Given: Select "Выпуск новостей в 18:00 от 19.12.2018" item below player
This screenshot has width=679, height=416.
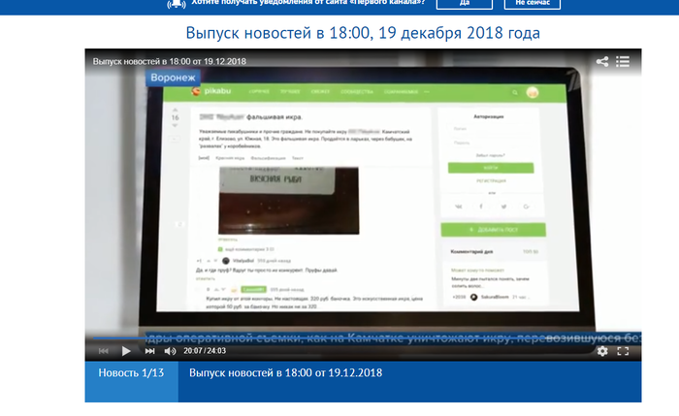Looking at the screenshot, I should coord(286,372).
